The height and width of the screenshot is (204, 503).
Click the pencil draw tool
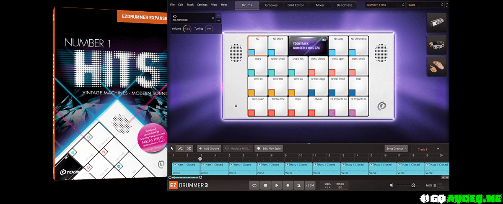point(181,148)
